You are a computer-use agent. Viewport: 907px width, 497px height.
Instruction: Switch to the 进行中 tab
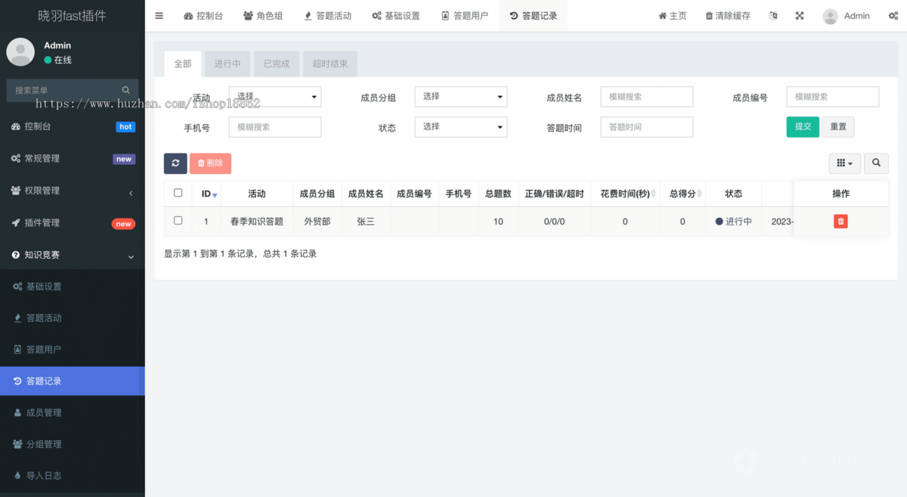point(227,64)
